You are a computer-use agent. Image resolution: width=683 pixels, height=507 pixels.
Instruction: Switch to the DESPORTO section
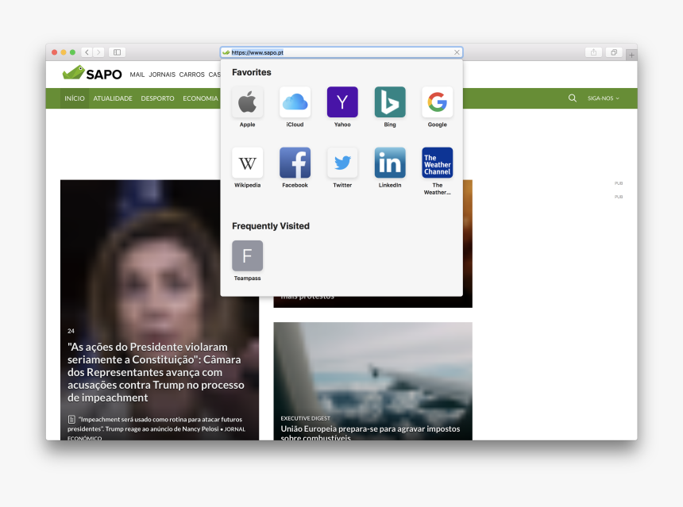point(157,98)
